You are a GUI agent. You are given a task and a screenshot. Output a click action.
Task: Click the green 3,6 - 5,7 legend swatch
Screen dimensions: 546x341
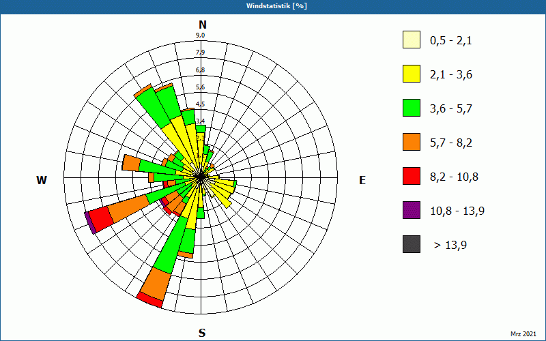[412, 108]
